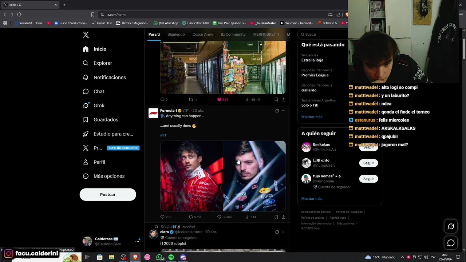The image size is (466, 262).
Task: Follow numakisen with Seguir button
Action: [x=368, y=163]
